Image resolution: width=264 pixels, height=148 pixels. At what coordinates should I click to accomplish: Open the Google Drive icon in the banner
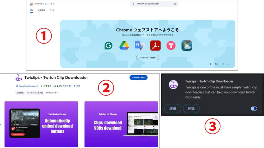(124, 46)
